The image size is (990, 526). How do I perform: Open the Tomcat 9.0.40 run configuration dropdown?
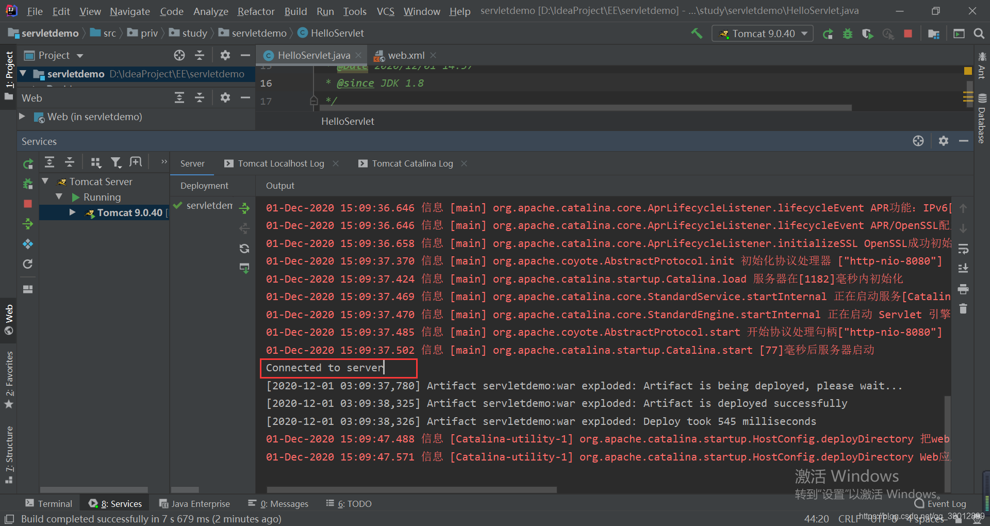coord(763,34)
